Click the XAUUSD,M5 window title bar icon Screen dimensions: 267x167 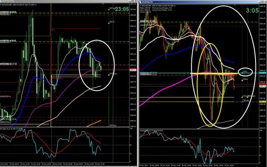click(x=140, y=2)
